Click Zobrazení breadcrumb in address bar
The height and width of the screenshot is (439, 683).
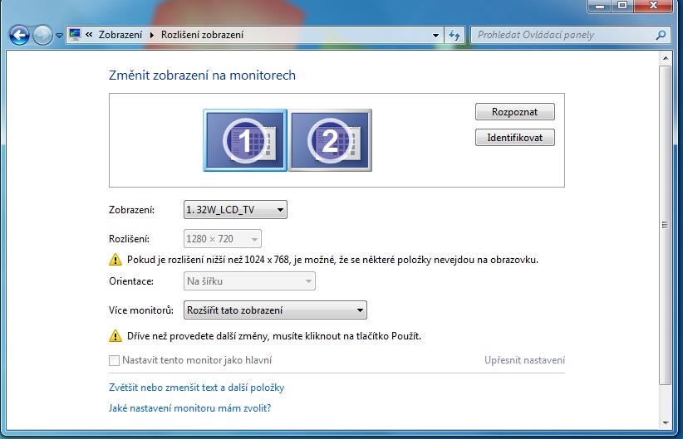120,35
